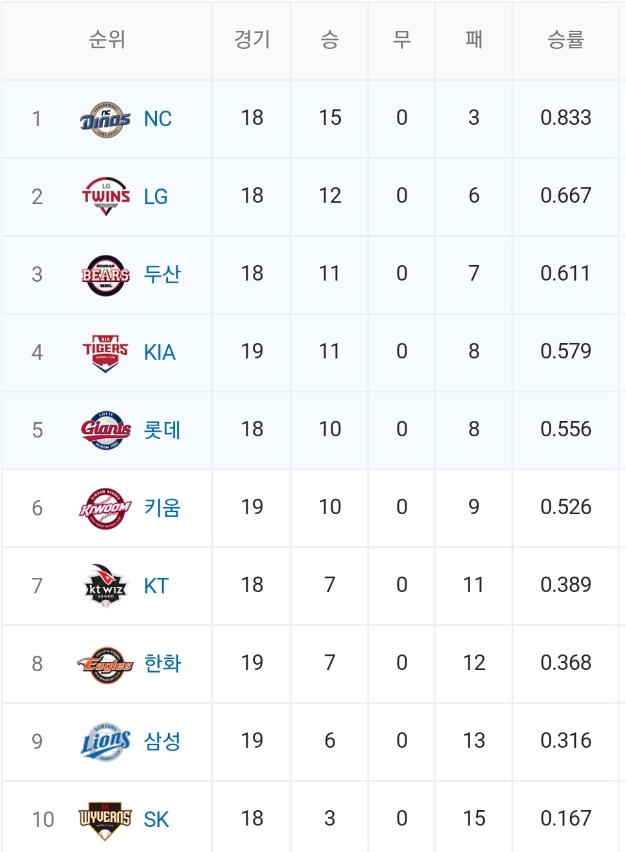Open the 두산 team link
Screen dimensions: 626x852
tap(162, 275)
